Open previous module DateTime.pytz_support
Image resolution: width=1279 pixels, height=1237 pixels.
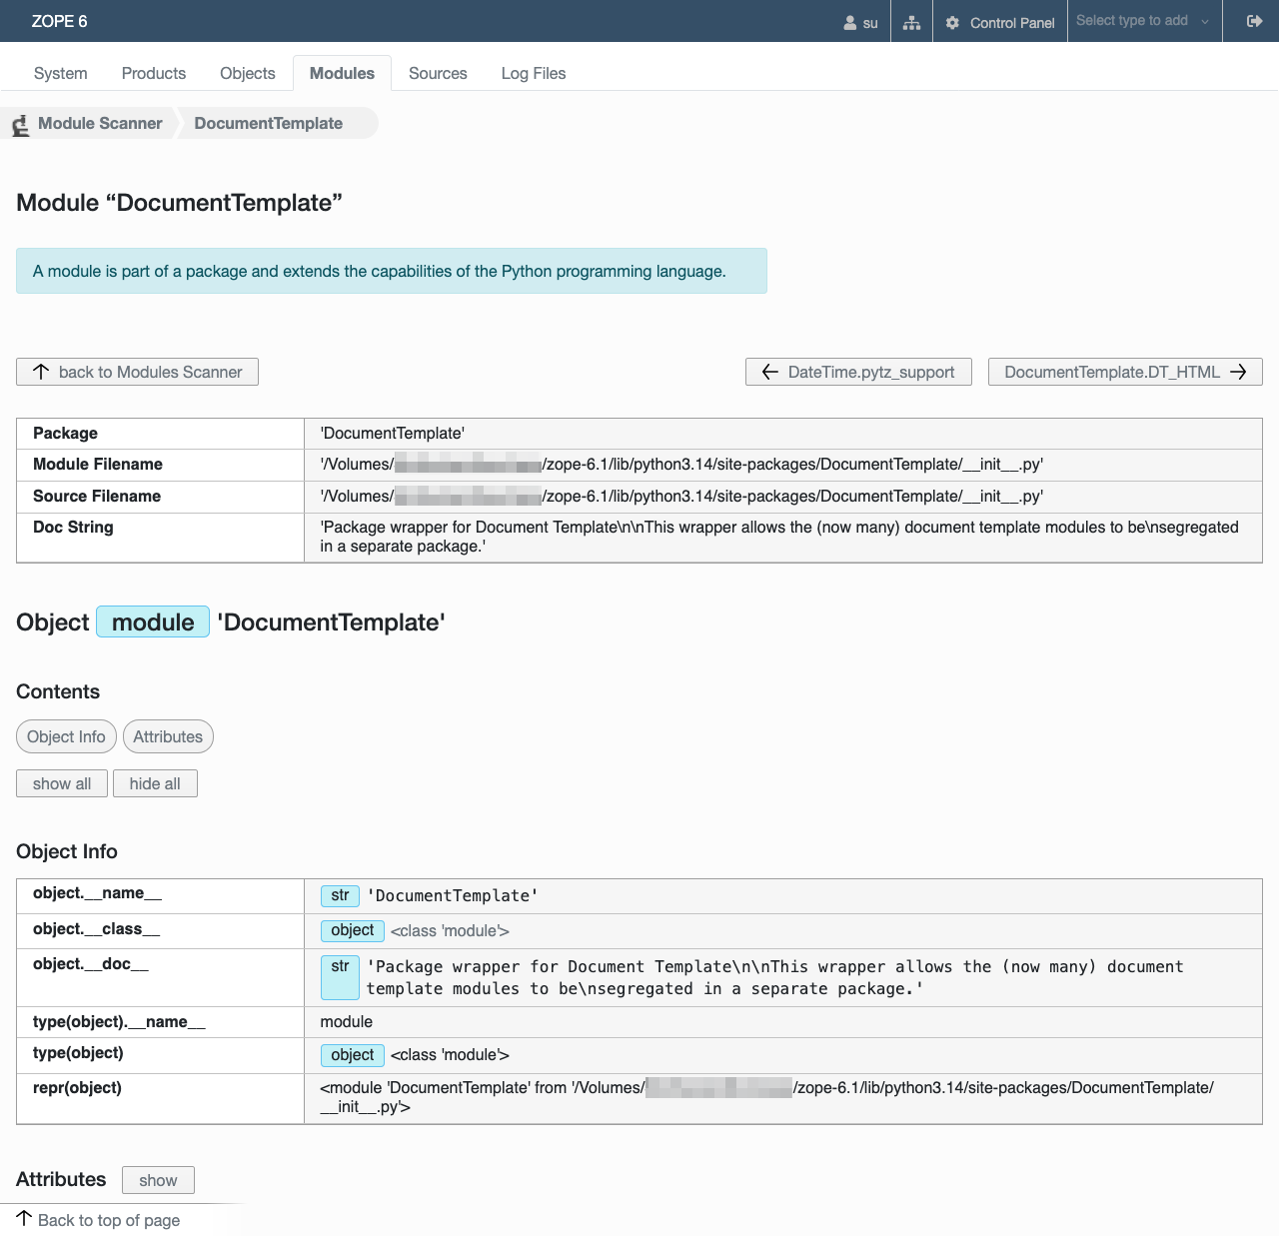[858, 372]
